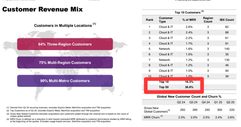The image size is (241, 127).
Task: Click IBX count 140 in rank 5 row
Action: coord(227,49)
